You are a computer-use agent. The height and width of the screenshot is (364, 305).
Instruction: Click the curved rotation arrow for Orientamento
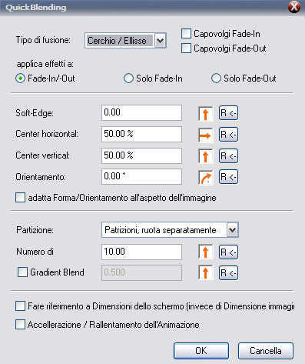[x=205, y=178]
